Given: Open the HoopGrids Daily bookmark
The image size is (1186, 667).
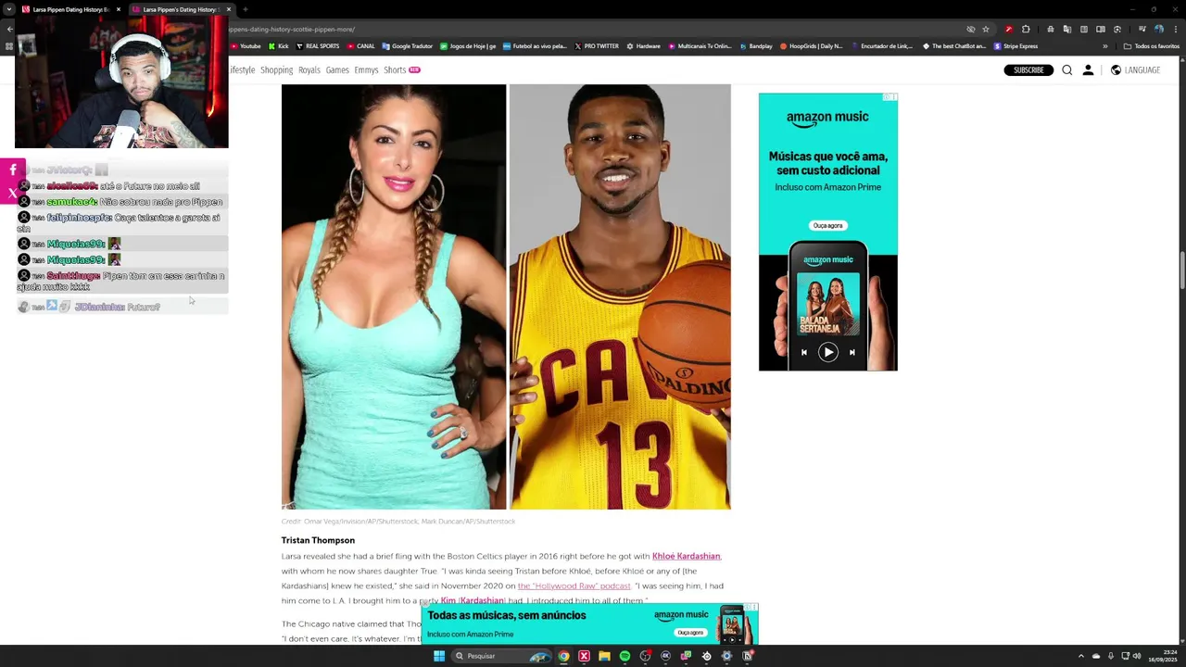Looking at the screenshot, I should pyautogui.click(x=811, y=46).
